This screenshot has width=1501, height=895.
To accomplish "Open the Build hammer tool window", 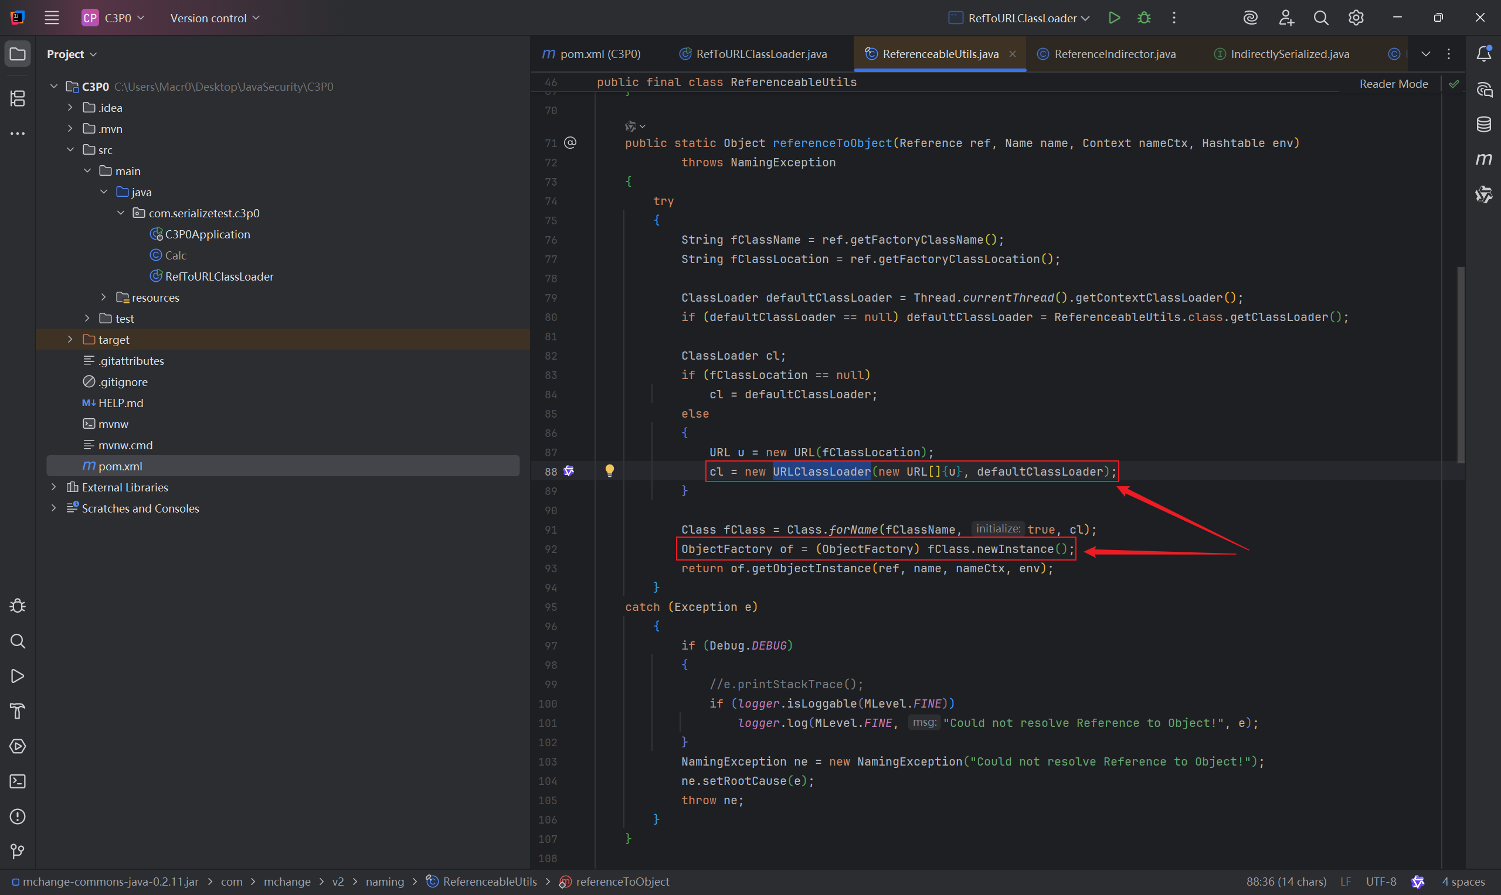I will (x=18, y=711).
